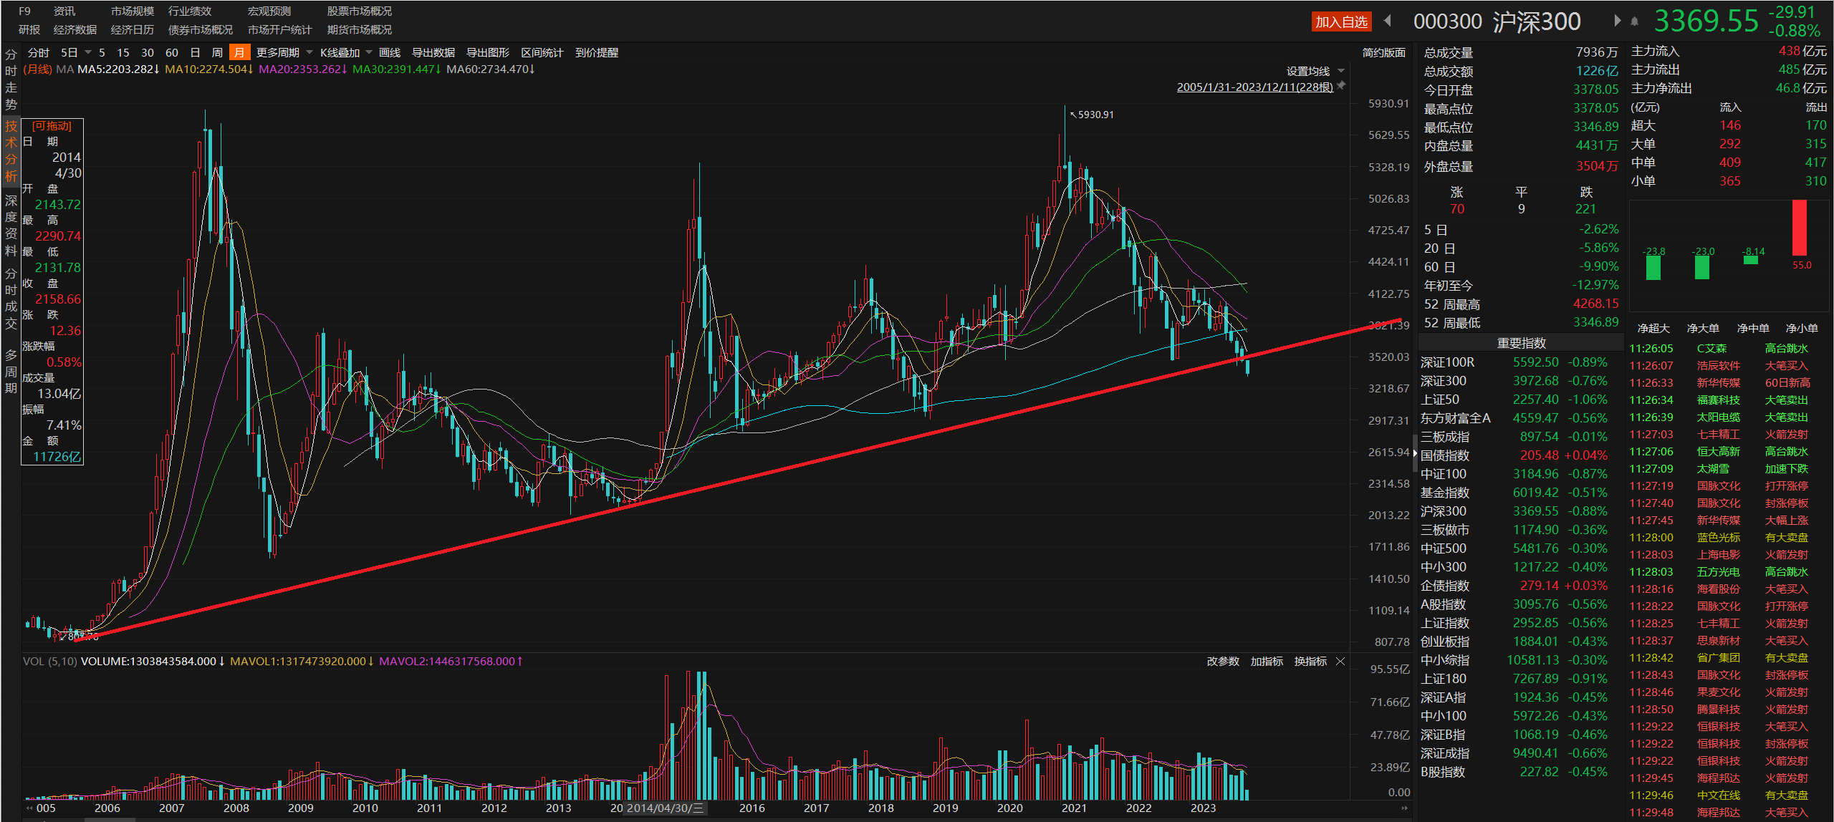The height and width of the screenshot is (822, 1834).
Task: Click the rewind arrows at timeline start
Action: pyautogui.click(x=29, y=808)
